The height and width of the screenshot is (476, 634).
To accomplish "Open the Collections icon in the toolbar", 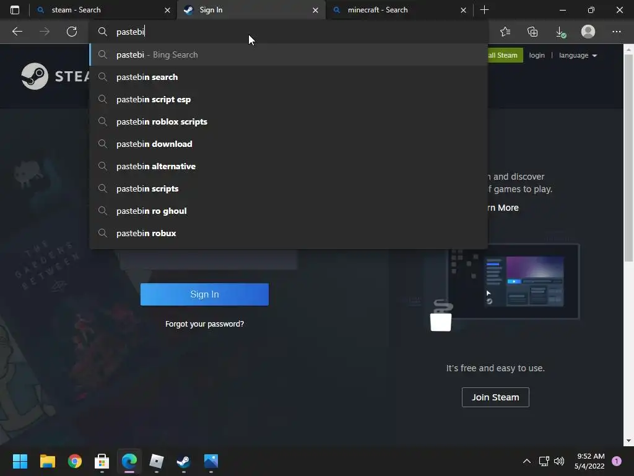I will point(532,32).
